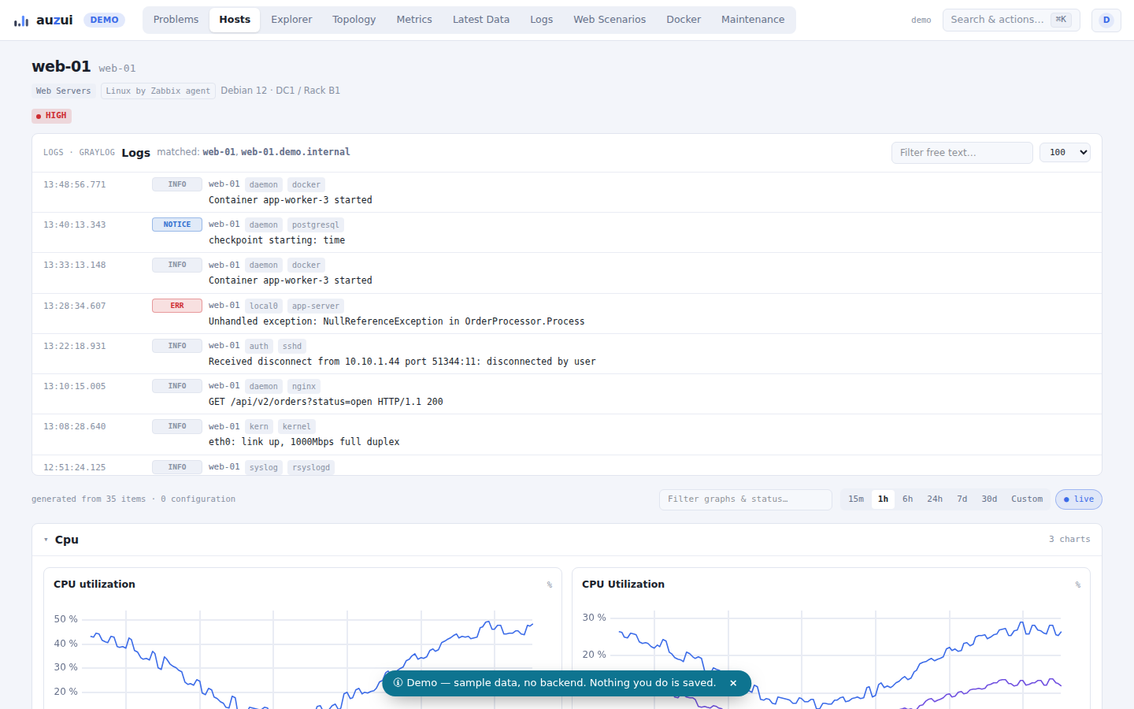Click the '3 charts' label
Image resolution: width=1134 pixels, height=709 pixels.
(x=1069, y=540)
